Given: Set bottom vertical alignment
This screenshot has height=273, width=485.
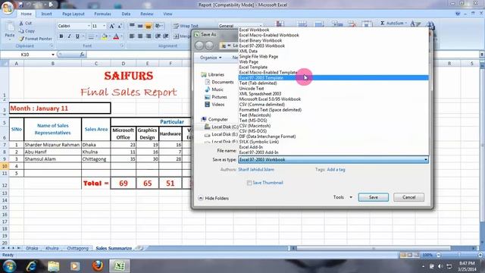Looking at the screenshot, I should click(149, 26).
